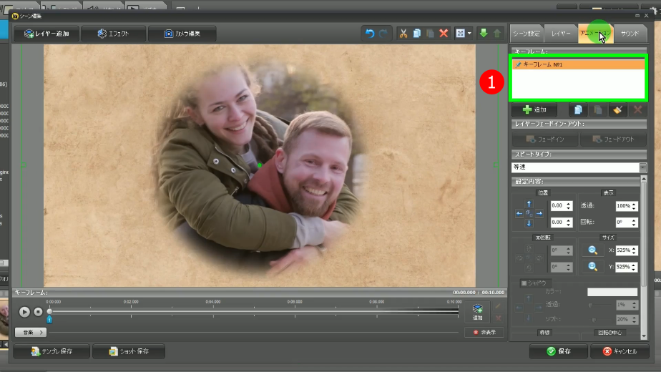Click the zoom in magnifier icon

(x=592, y=250)
